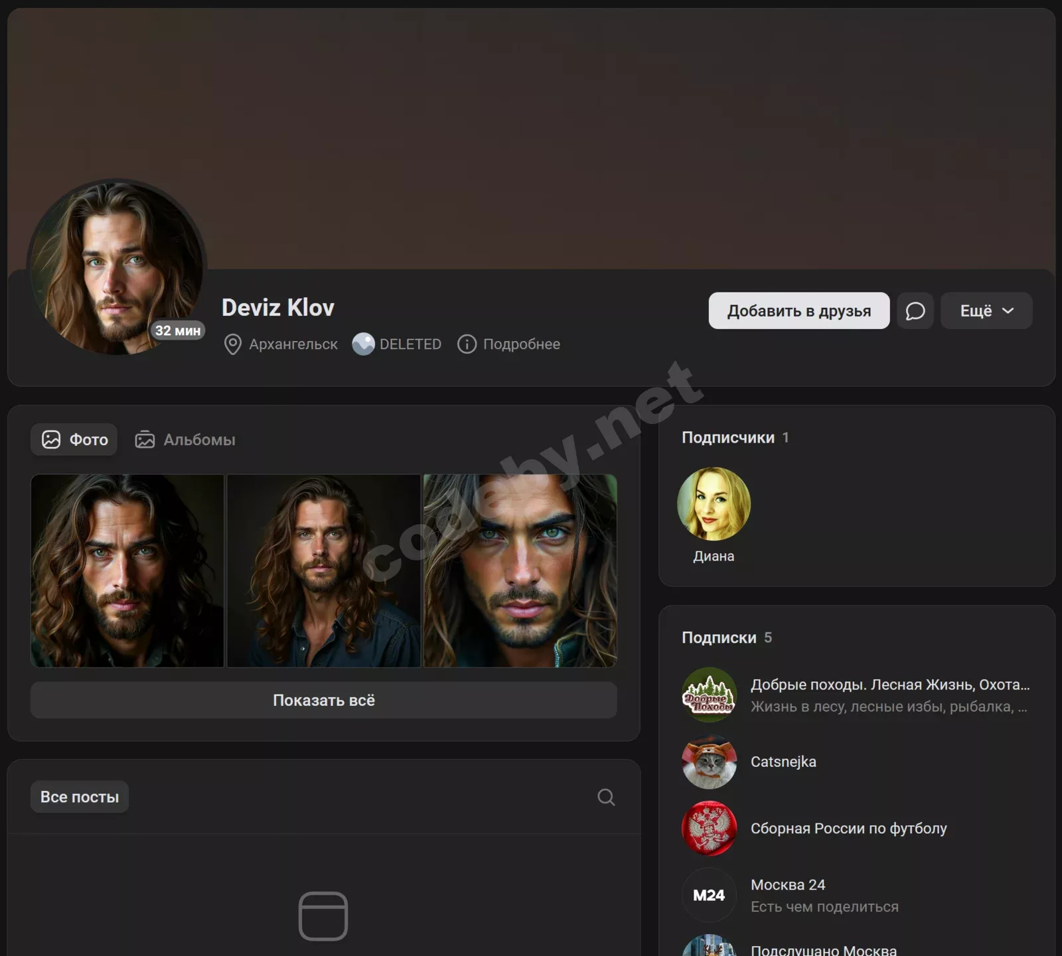Screen dimensions: 1062x956
Task: Open Catsnejka cat avatar
Action: click(710, 762)
